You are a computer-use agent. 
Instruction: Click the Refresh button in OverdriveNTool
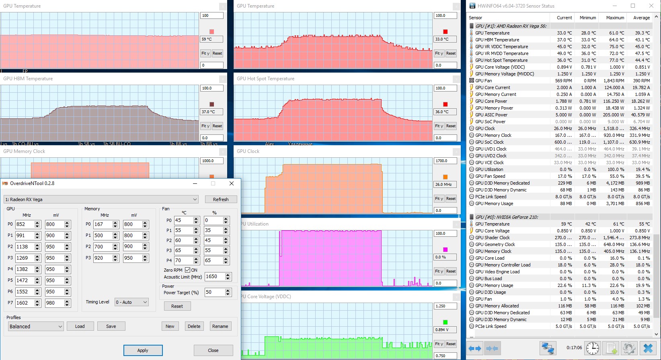tap(221, 199)
